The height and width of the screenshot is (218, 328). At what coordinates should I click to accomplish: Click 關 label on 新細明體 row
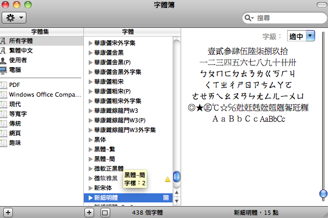tap(166, 198)
